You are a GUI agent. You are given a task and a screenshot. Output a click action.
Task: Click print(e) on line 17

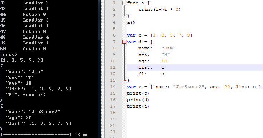click(x=138, y=106)
